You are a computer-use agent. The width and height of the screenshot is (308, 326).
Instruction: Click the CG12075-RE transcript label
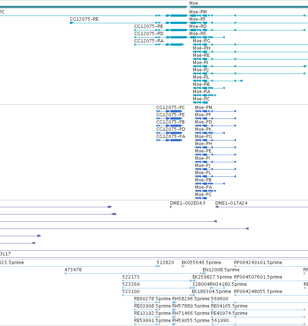click(84, 19)
